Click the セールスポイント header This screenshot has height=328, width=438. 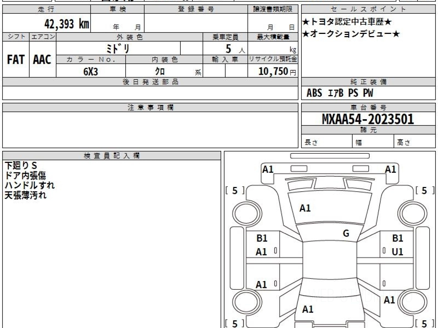[368, 9]
